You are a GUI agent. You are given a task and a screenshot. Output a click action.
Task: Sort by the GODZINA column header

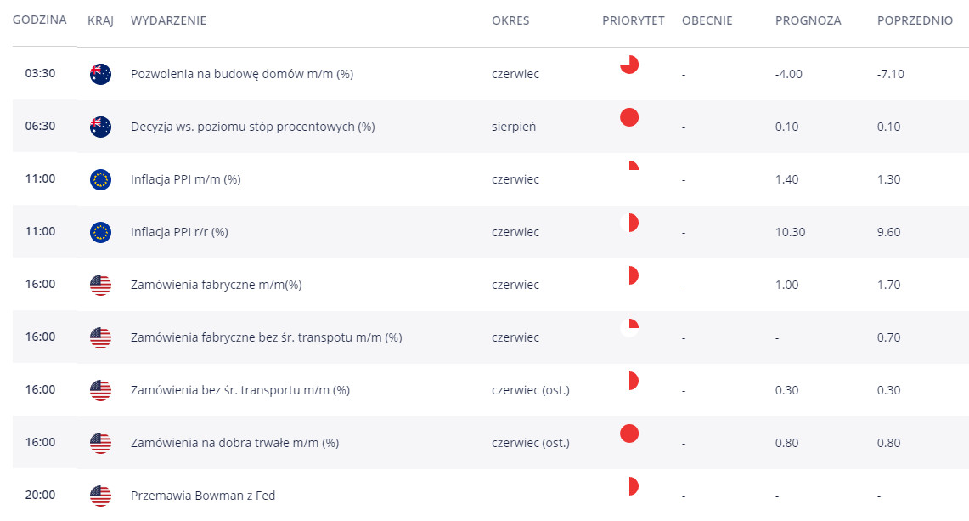(40, 20)
